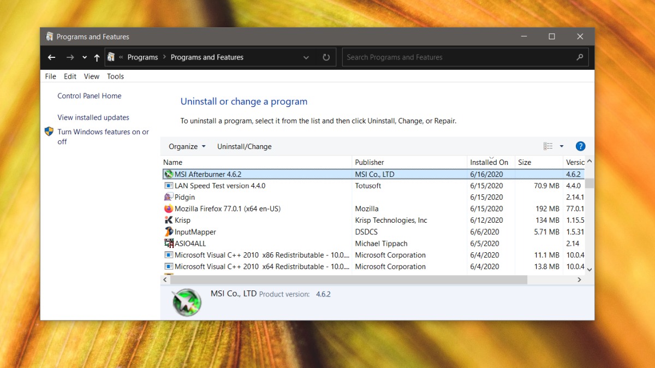Click the LAN Speed Test row icon

(169, 186)
